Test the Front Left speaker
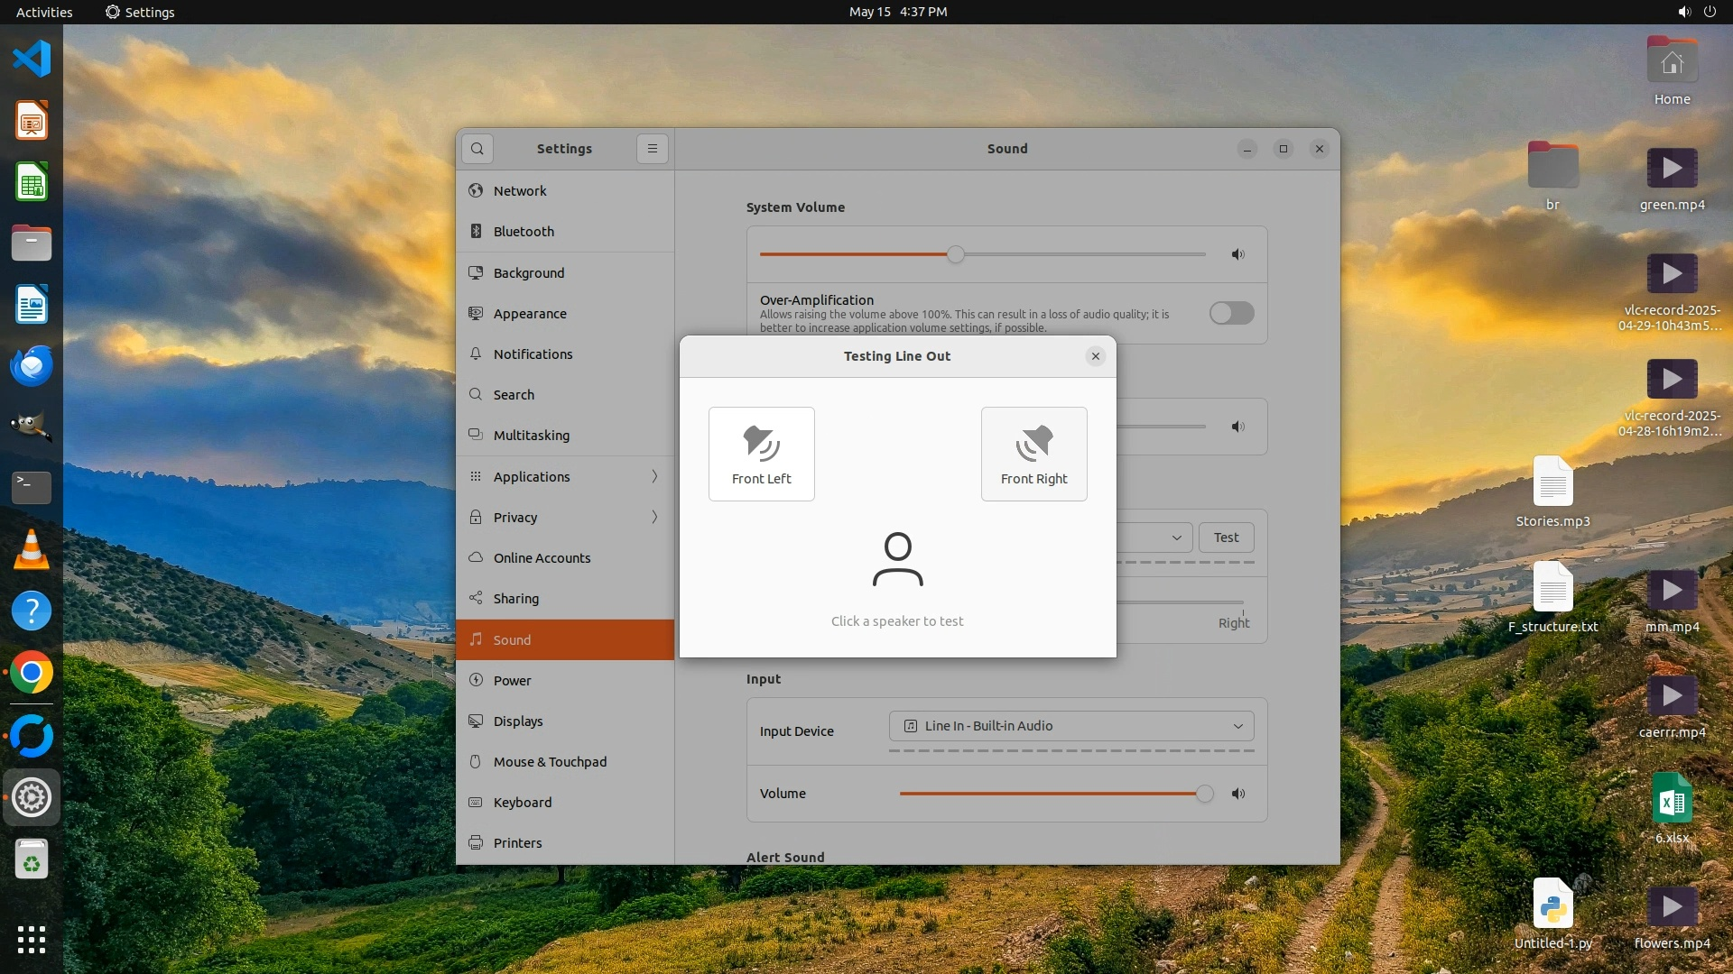This screenshot has width=1733, height=974. [x=761, y=454]
